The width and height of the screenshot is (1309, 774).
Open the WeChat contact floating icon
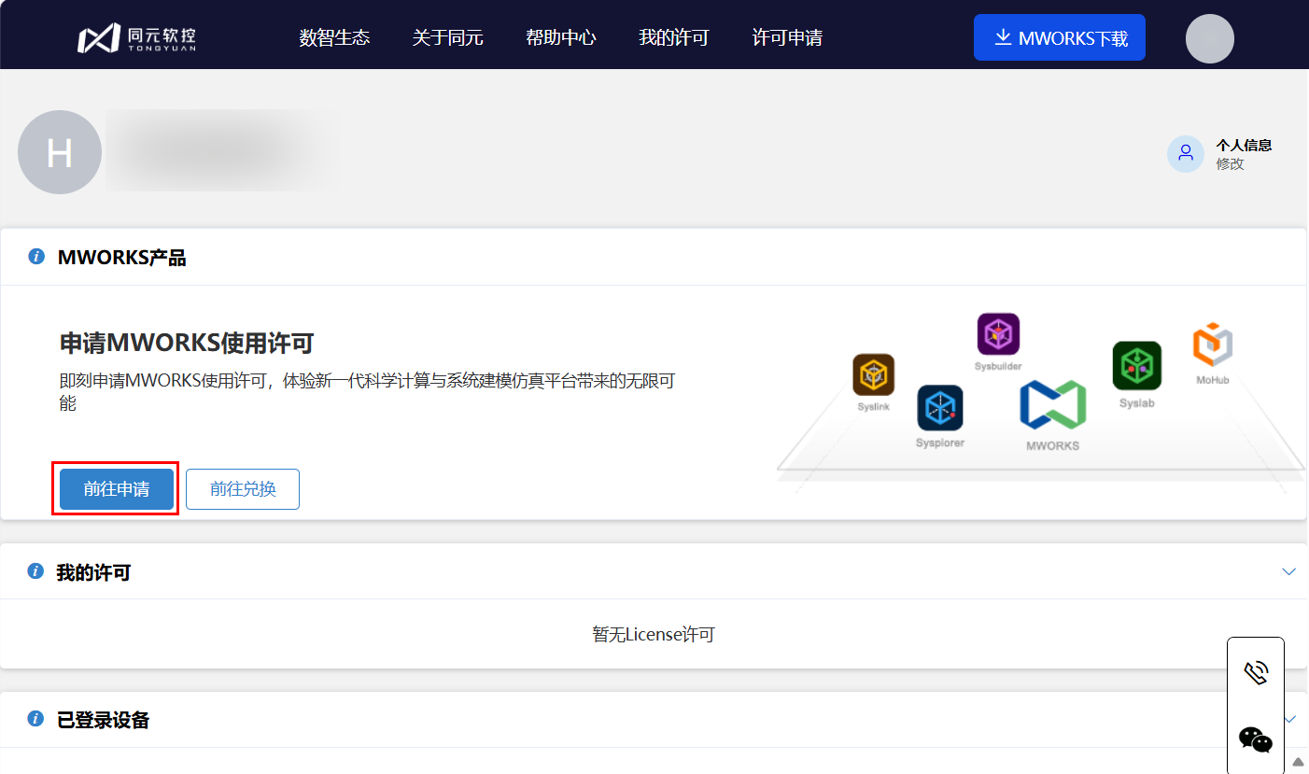[1256, 739]
